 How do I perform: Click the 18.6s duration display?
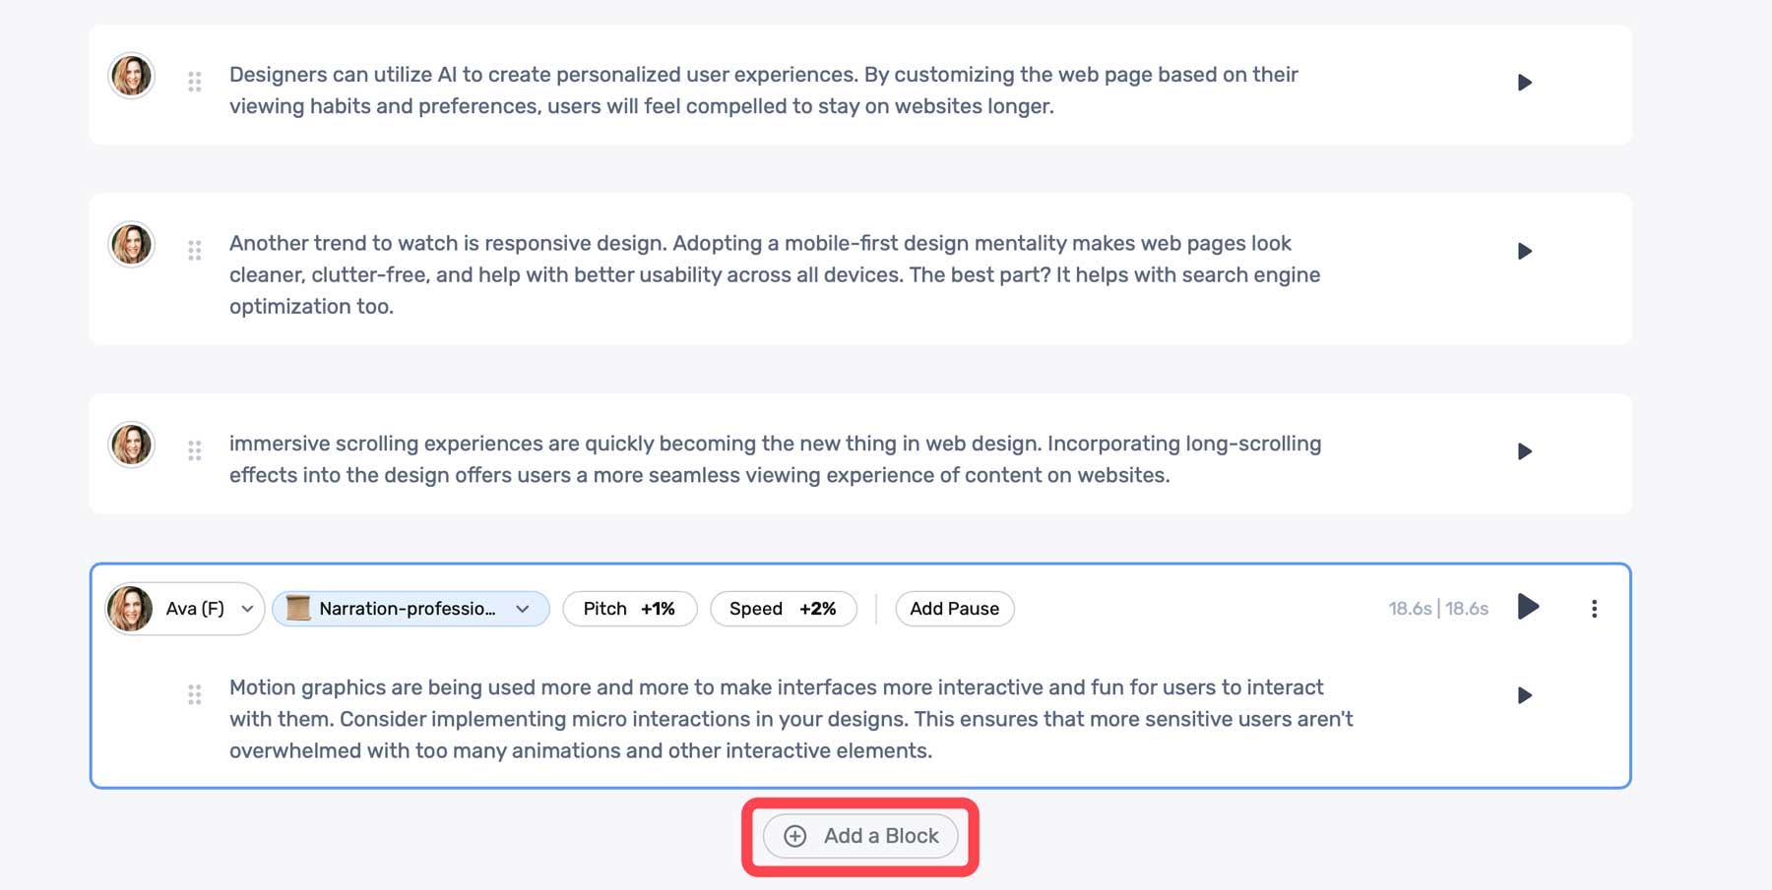point(1440,608)
